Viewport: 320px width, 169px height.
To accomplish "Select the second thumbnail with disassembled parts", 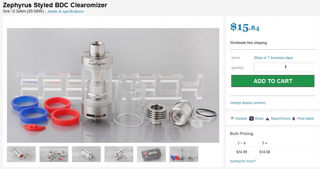I will coord(54,154).
